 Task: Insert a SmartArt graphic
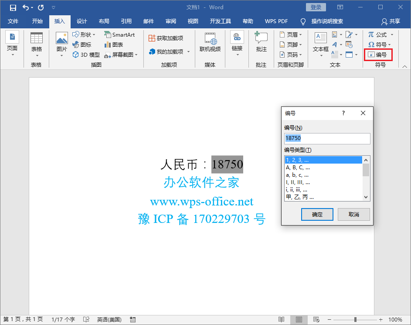[x=119, y=34]
